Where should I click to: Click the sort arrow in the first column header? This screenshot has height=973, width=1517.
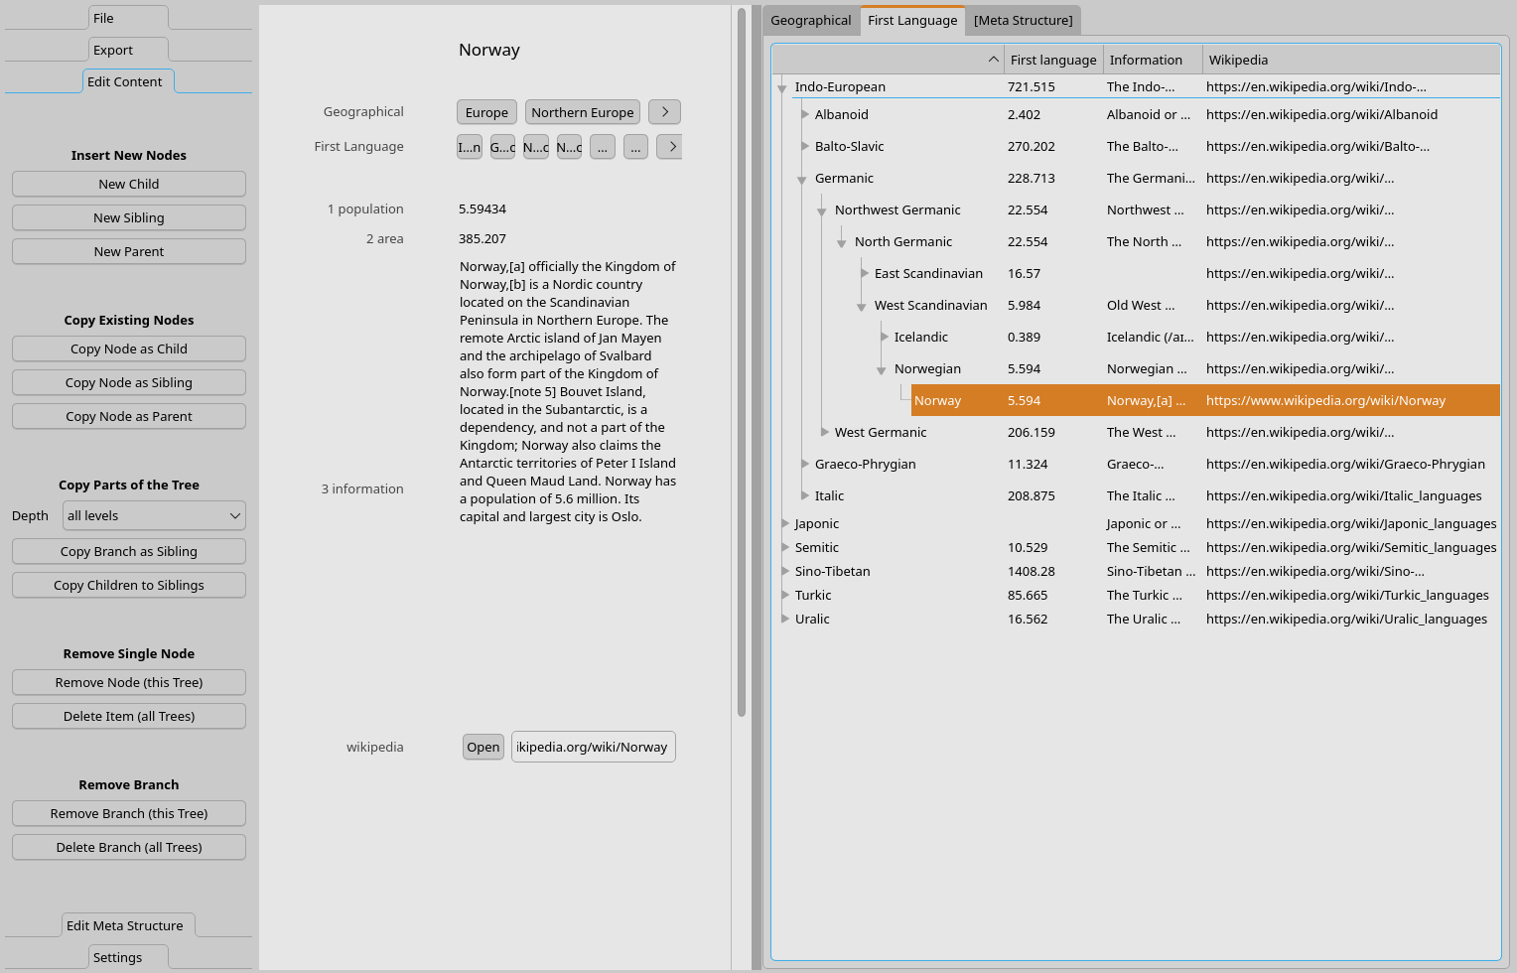pyautogui.click(x=993, y=60)
